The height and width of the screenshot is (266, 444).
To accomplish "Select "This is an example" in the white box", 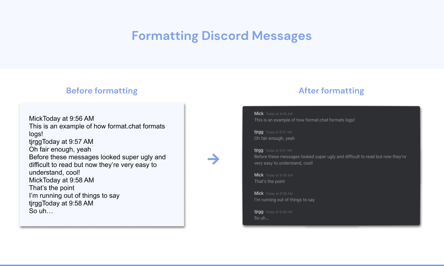I will (56, 126).
